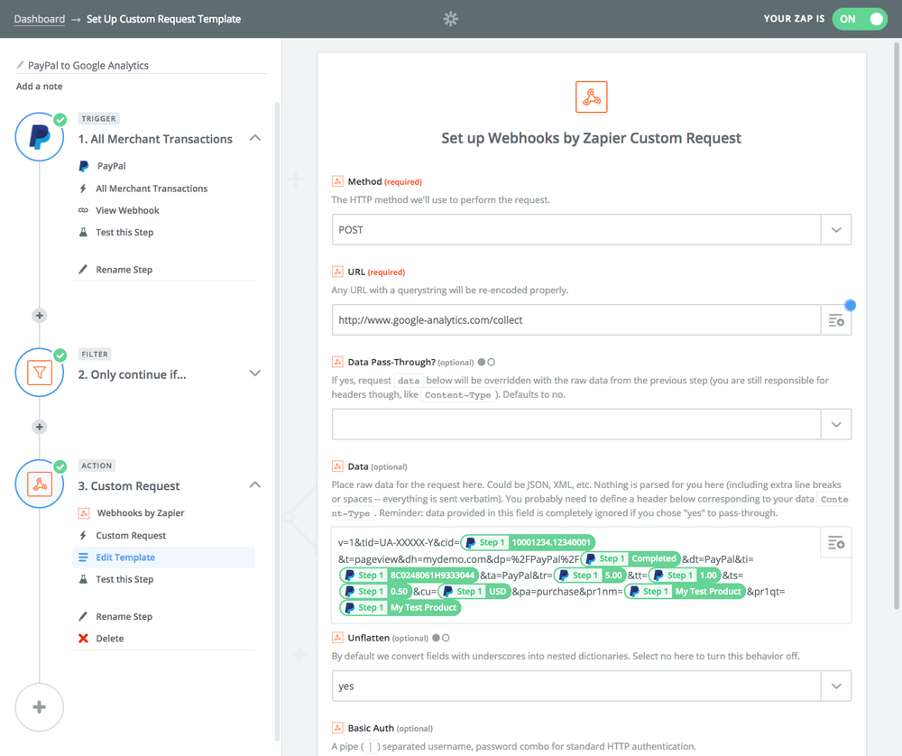Click the flask icon in trigger Test this Step
Viewport: 902px width, 756px height.
[83, 232]
